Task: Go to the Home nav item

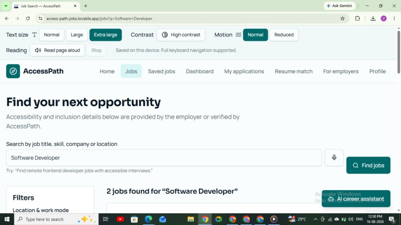Action: pyautogui.click(x=107, y=71)
